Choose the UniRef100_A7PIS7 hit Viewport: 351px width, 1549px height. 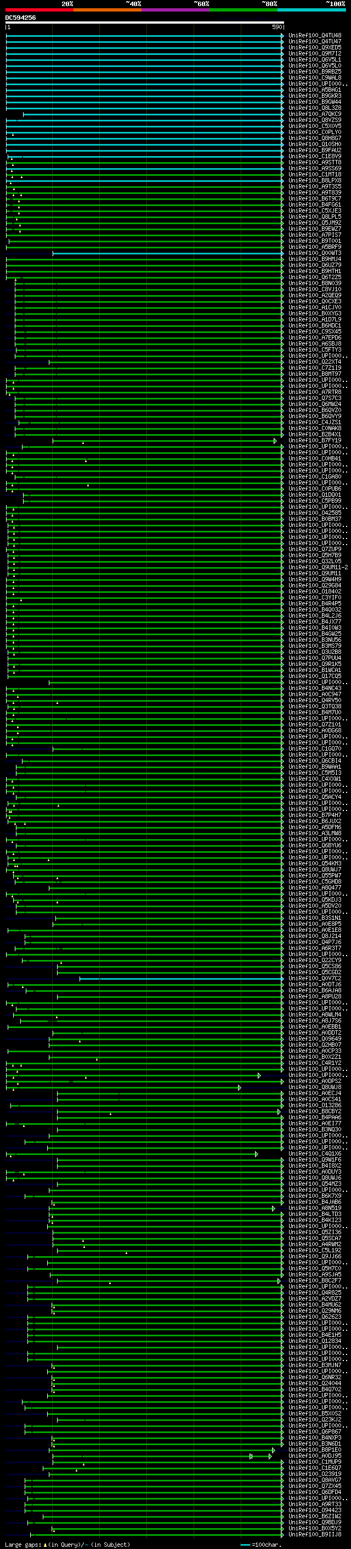(x=315, y=235)
